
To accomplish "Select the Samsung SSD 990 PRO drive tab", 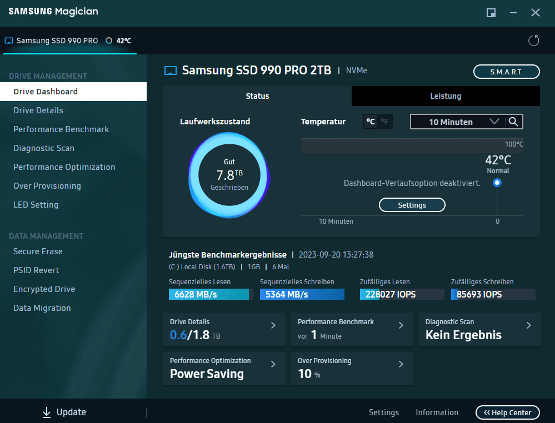I will 70,41.
